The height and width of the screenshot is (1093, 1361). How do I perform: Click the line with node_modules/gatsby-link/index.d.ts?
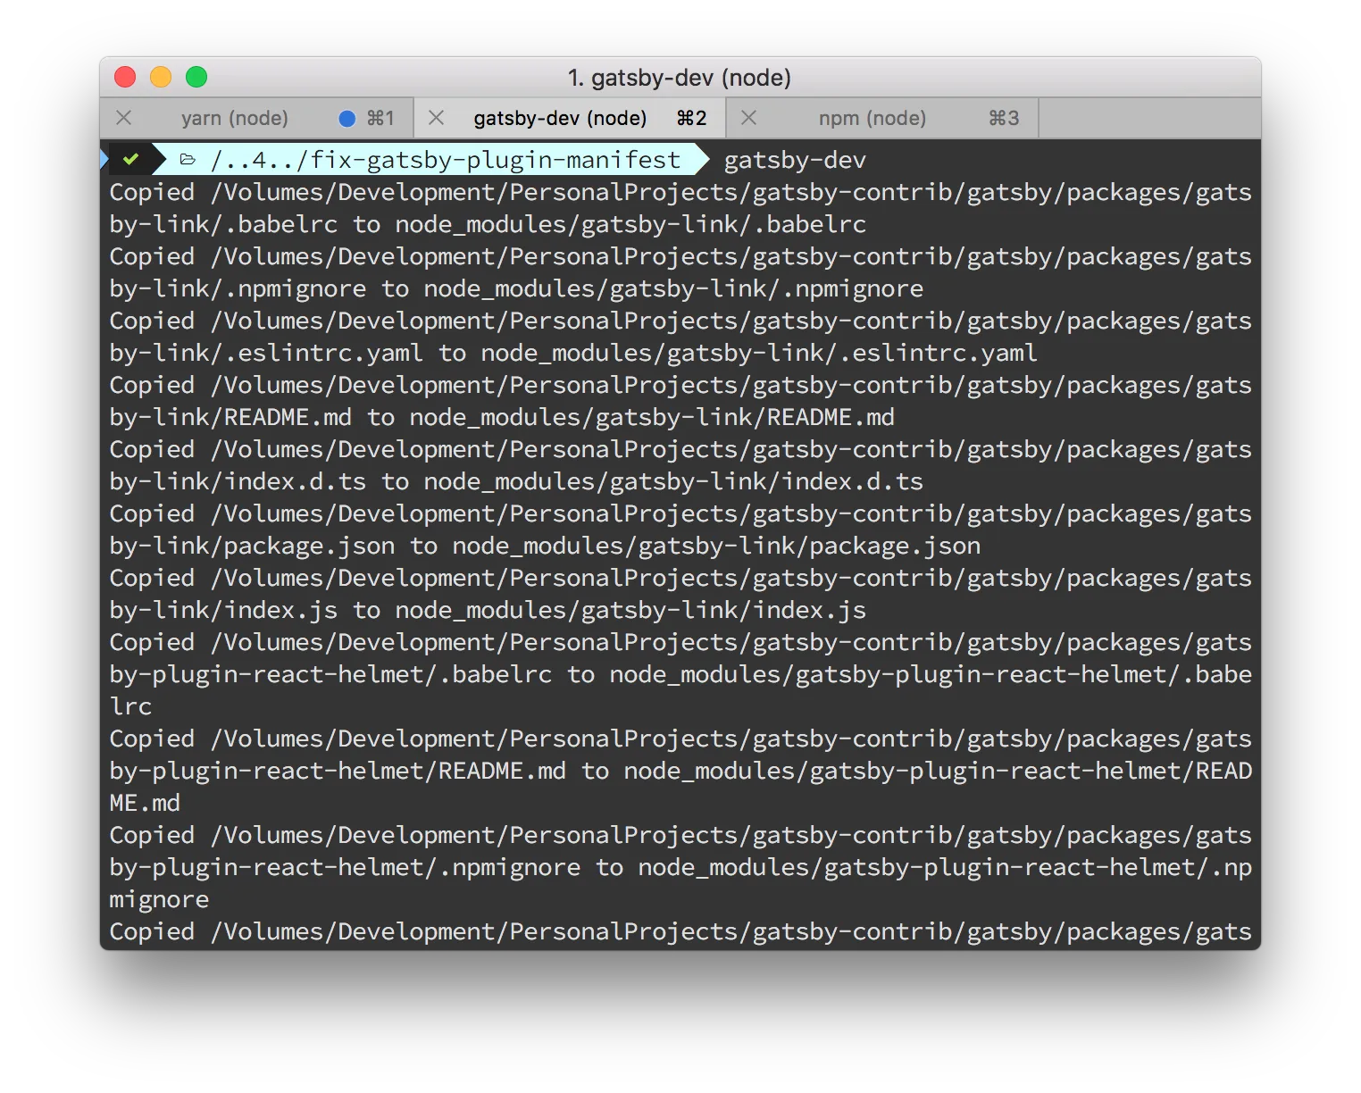click(x=516, y=481)
